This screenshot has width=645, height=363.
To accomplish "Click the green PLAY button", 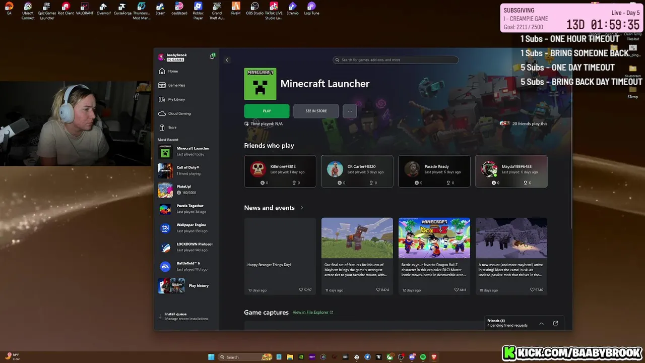I will coord(267,111).
